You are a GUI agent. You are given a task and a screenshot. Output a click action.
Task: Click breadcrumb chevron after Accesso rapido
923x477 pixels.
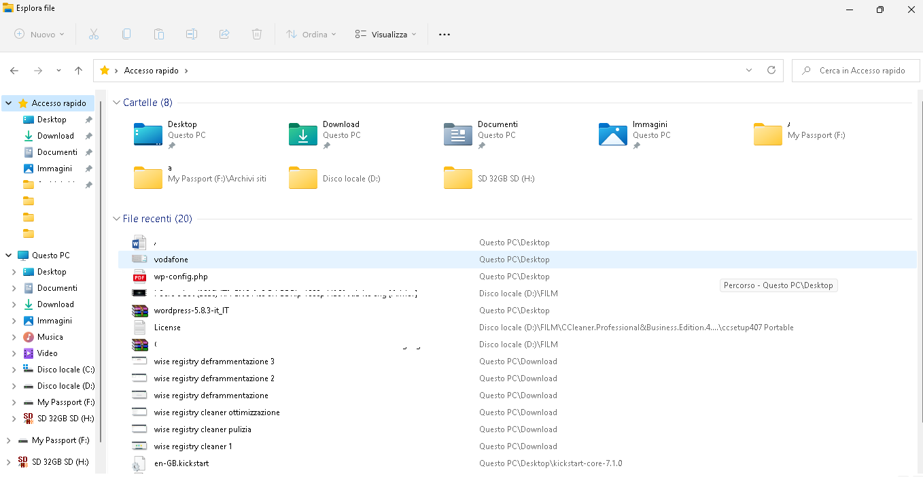pos(186,71)
